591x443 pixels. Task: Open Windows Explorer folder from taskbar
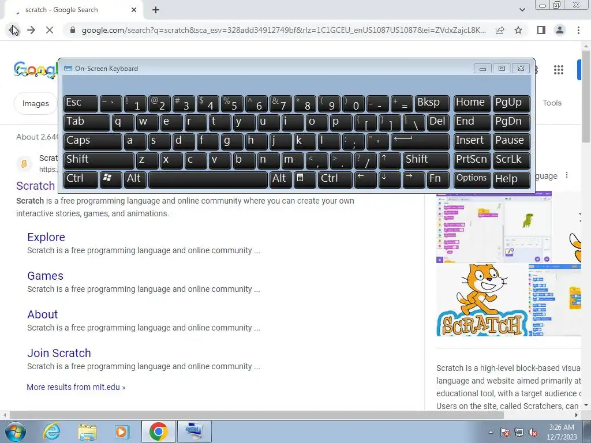point(87,431)
